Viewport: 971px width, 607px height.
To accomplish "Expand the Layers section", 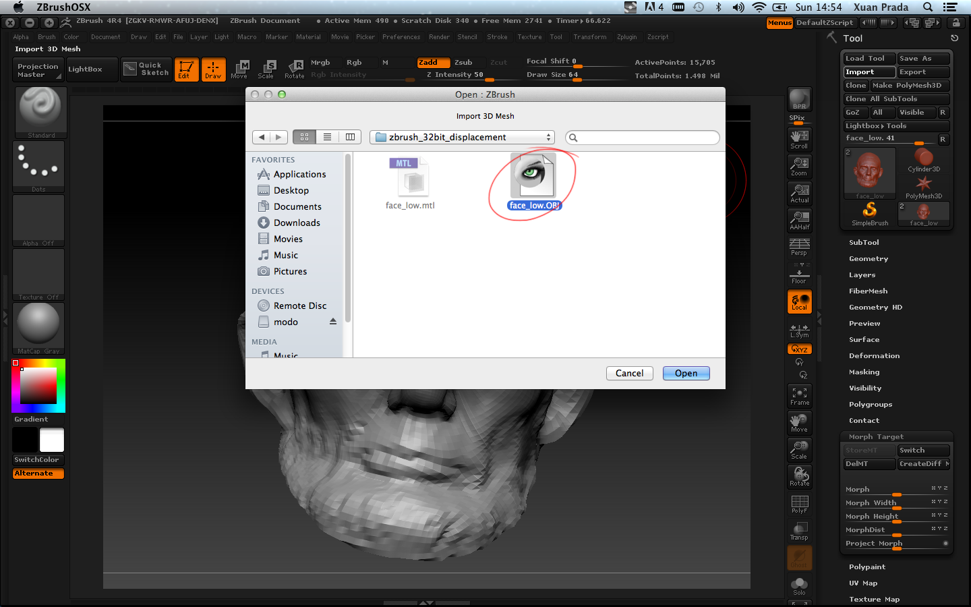I will [862, 274].
